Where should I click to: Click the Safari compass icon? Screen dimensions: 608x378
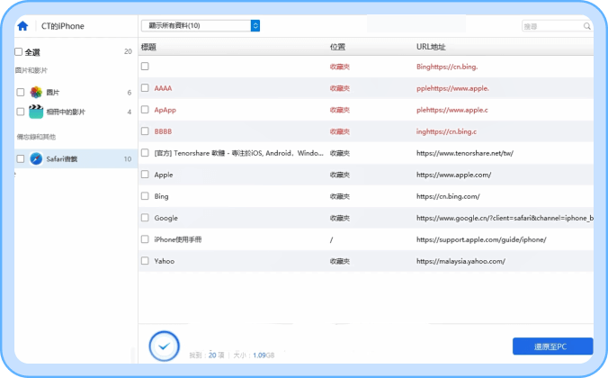click(36, 158)
